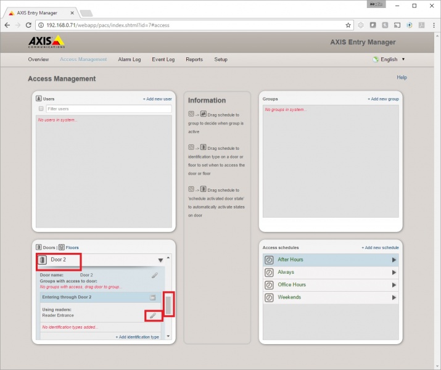Open the Event Log page

pos(163,59)
